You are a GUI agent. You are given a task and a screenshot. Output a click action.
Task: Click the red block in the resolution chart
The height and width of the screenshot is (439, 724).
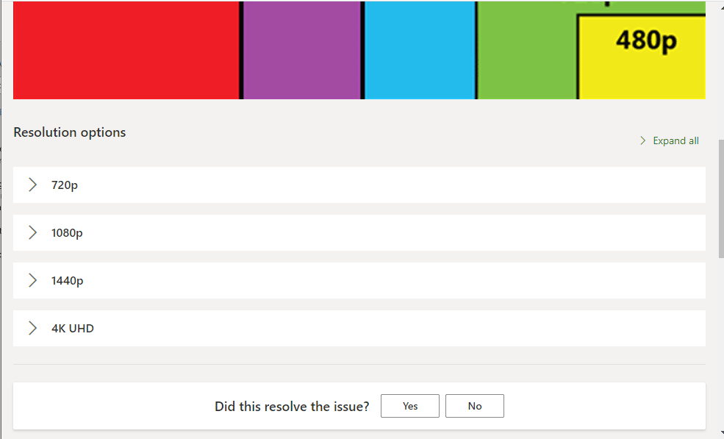(x=125, y=50)
